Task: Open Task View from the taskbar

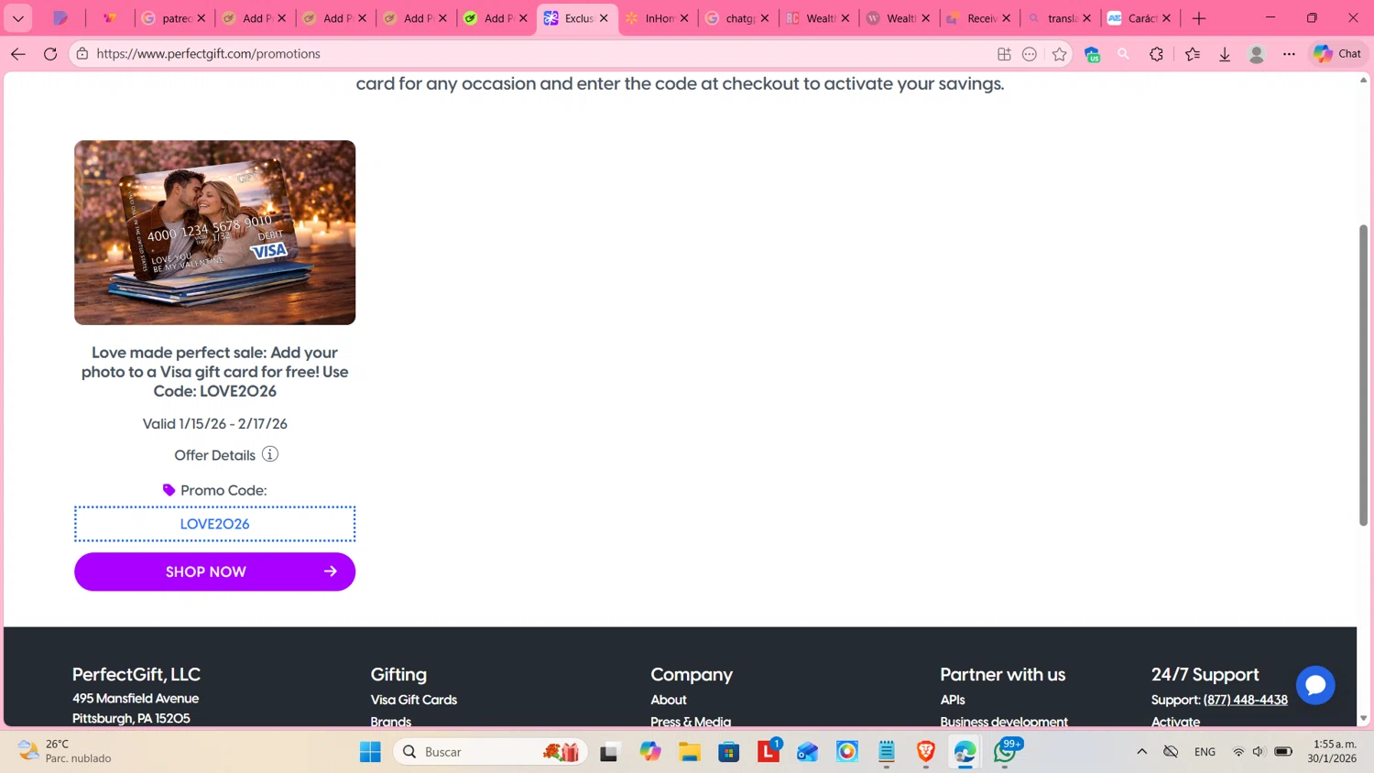Action: 609,752
